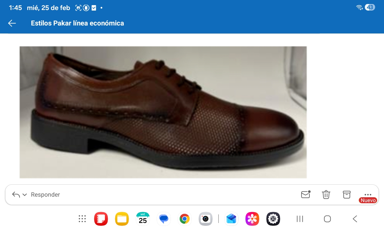This screenshot has width=384, height=229.
Task: Show recent apps with three-lines button
Action: [300, 219]
